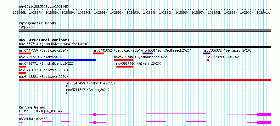Click the 102886k ruler tick label
Screen dimensions: 280x126
20,13
